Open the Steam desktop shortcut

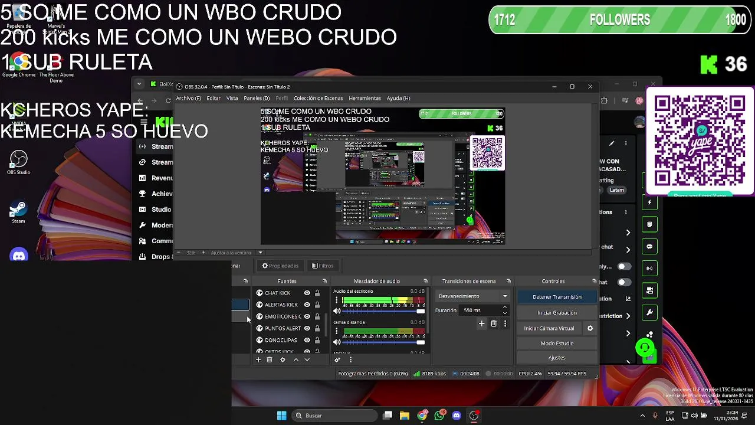(18, 212)
